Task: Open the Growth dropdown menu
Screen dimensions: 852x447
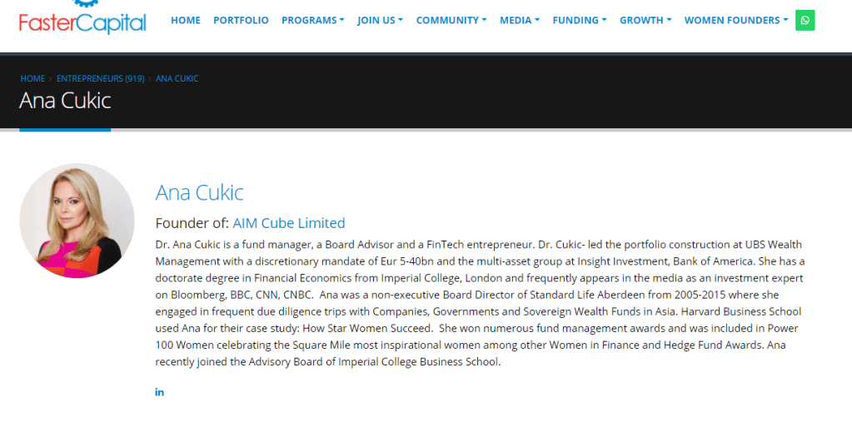Action: (x=645, y=20)
